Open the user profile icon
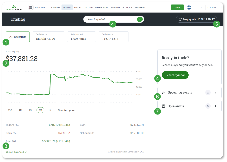227x162 pixels. coord(189,7)
